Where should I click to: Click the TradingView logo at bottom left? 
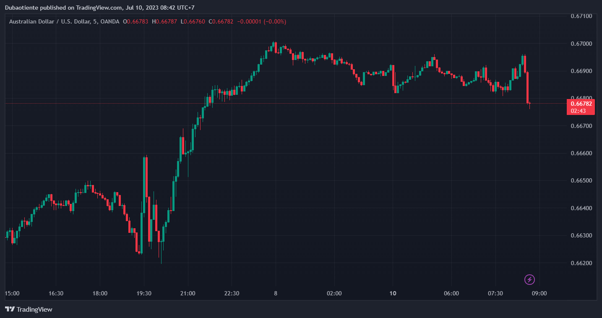[29, 309]
